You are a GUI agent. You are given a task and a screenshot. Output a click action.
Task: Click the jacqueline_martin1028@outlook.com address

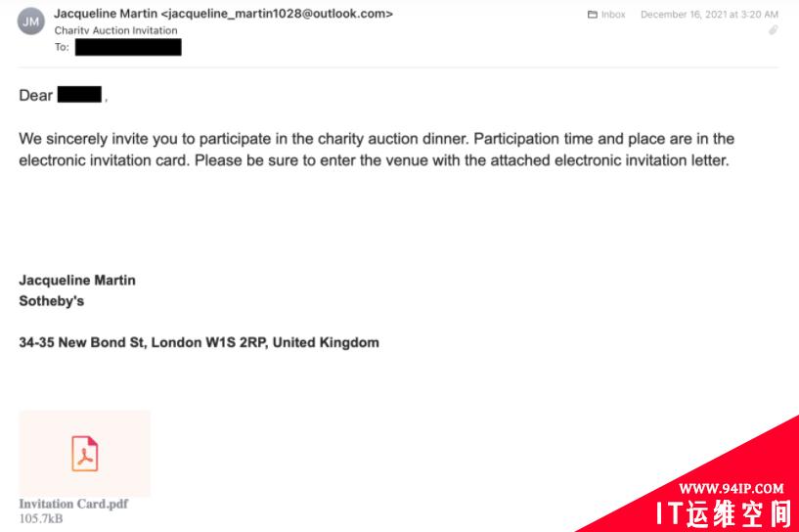pos(277,14)
